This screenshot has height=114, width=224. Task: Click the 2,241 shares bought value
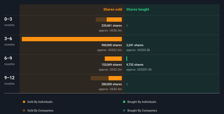click(x=135, y=45)
